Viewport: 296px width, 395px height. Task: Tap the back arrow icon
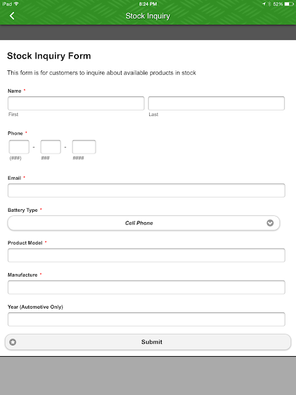coord(12,16)
